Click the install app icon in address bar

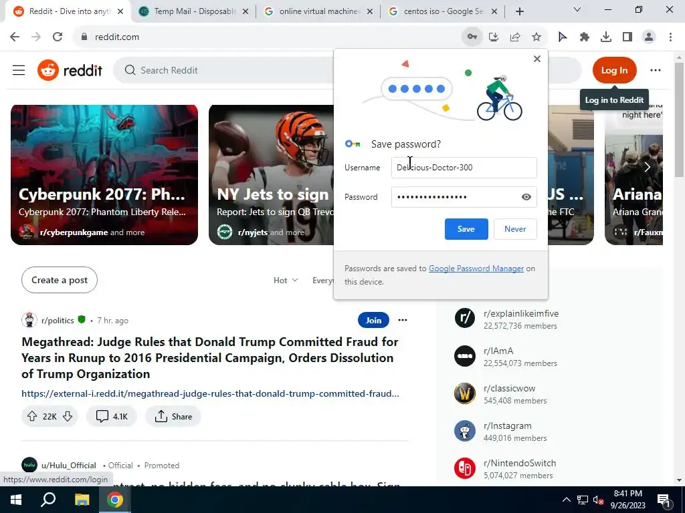(x=494, y=37)
